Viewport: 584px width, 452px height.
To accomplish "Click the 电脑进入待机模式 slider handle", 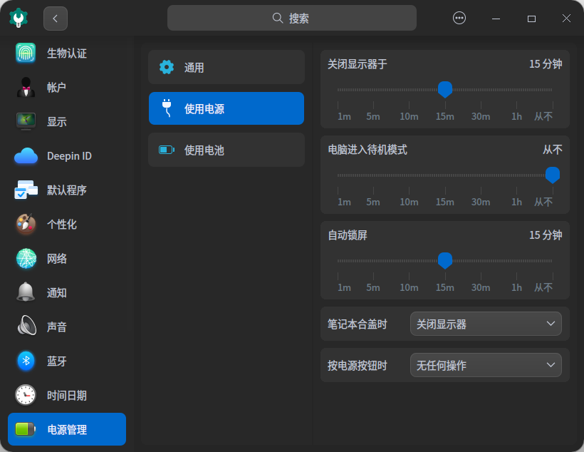I will [x=553, y=175].
